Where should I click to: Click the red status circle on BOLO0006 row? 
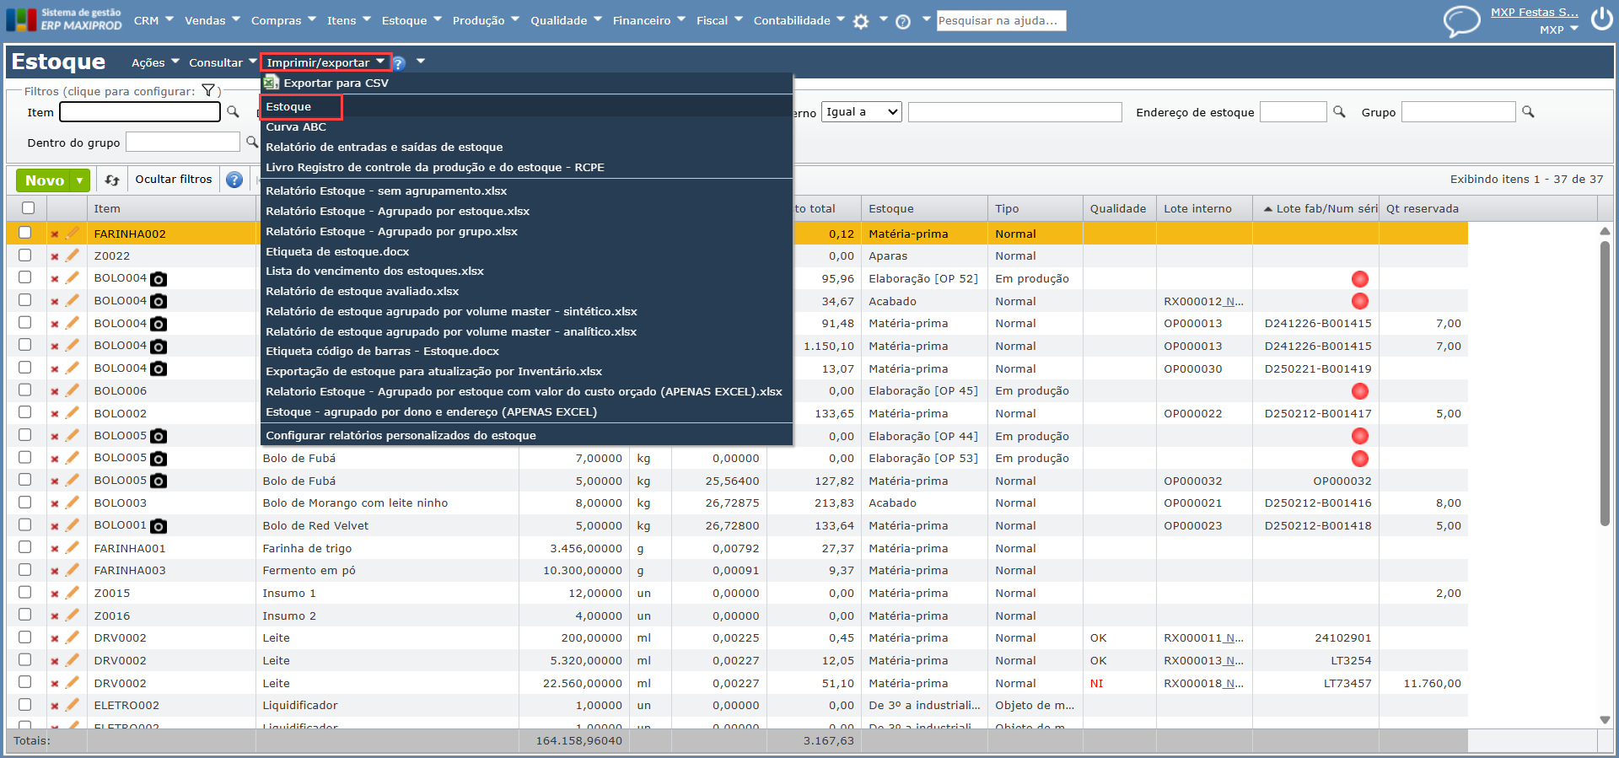tap(1359, 391)
